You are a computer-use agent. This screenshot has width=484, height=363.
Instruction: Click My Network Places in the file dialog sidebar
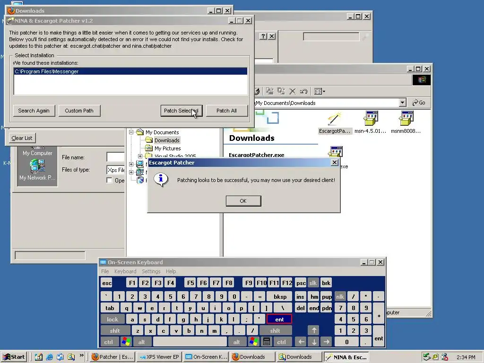[37, 170]
